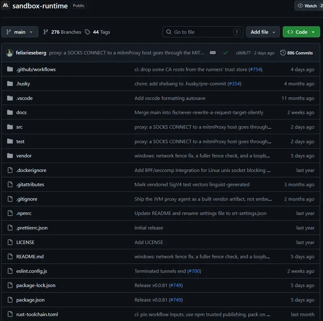The image size is (323, 321).
Task: Open the .github/workflows folder
Action: 36,69
